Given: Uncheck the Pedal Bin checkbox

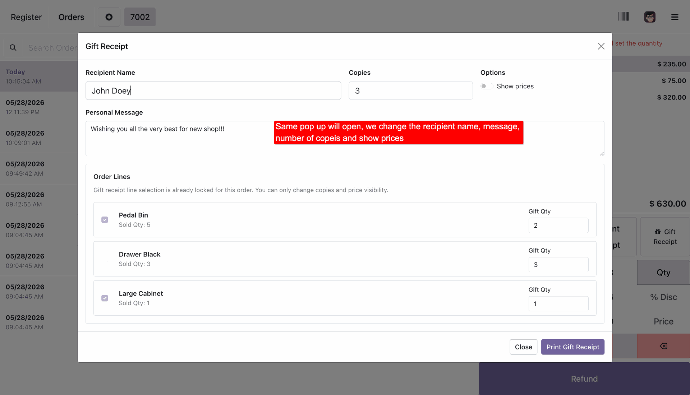Looking at the screenshot, I should coord(105,220).
